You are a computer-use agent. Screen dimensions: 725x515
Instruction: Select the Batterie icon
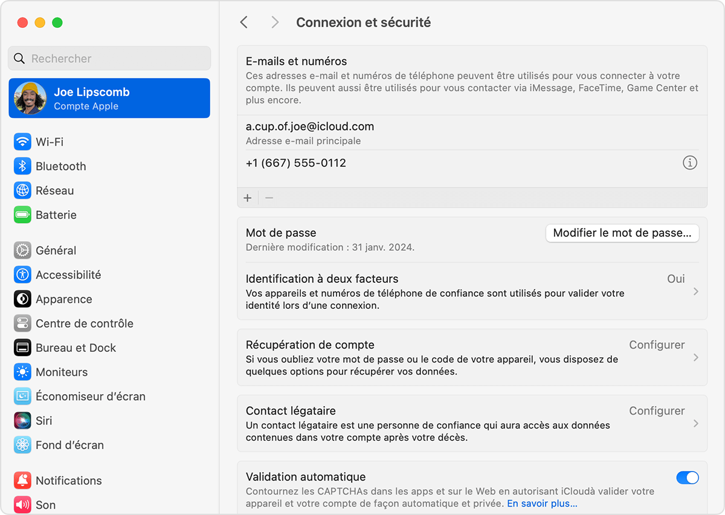[22, 215]
